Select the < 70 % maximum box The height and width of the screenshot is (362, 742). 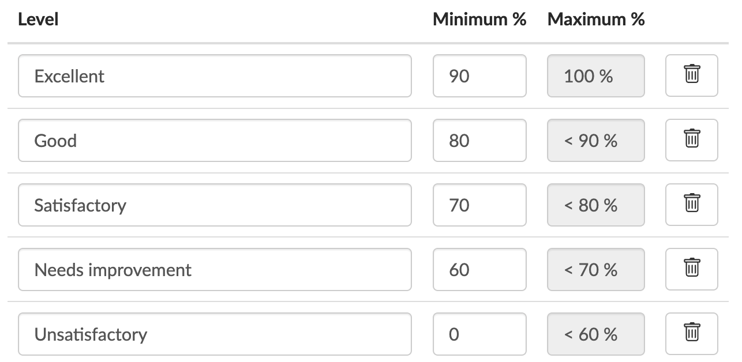pos(595,269)
